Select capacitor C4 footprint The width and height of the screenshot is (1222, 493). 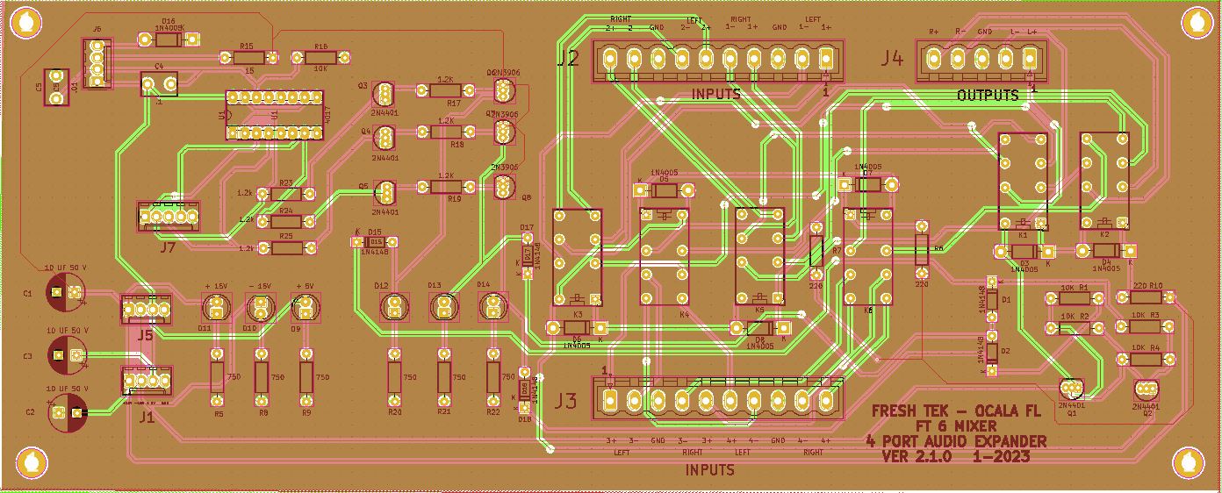pos(160,85)
